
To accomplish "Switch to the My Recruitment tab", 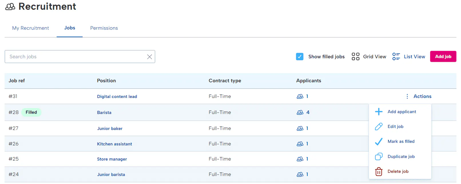I will pyautogui.click(x=31, y=28).
